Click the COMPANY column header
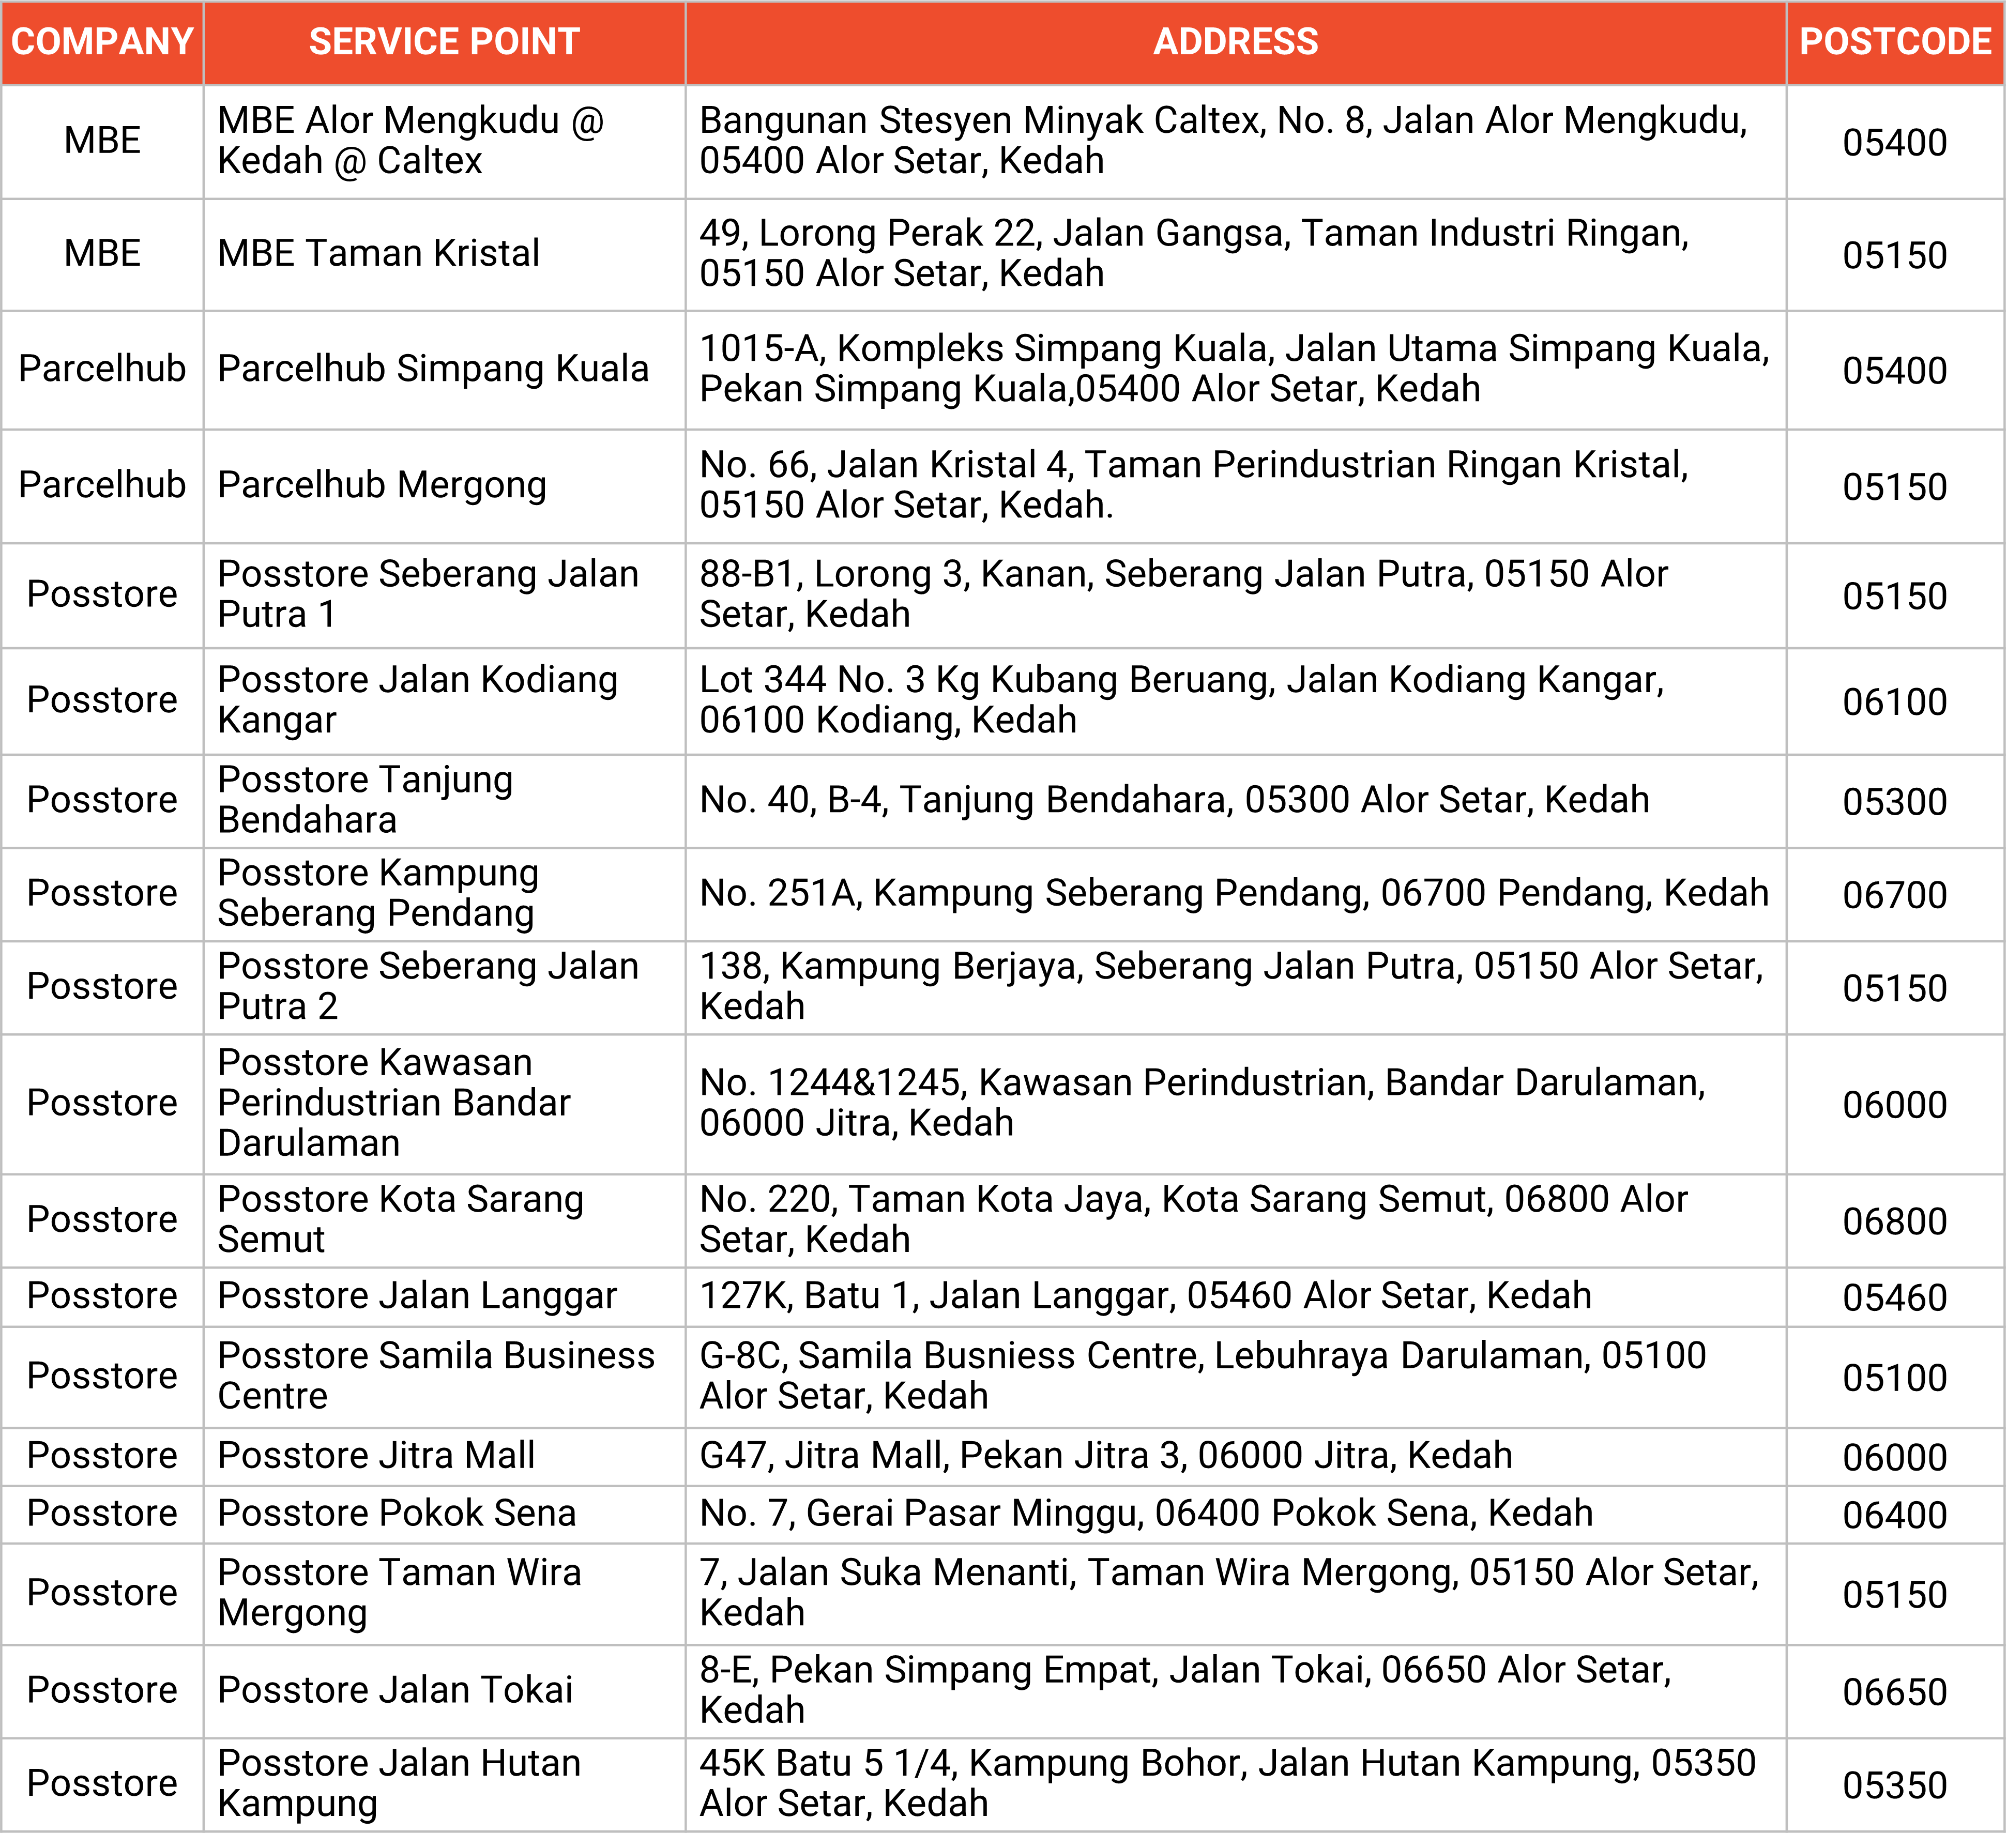This screenshot has height=1848, width=2007. (x=100, y=42)
